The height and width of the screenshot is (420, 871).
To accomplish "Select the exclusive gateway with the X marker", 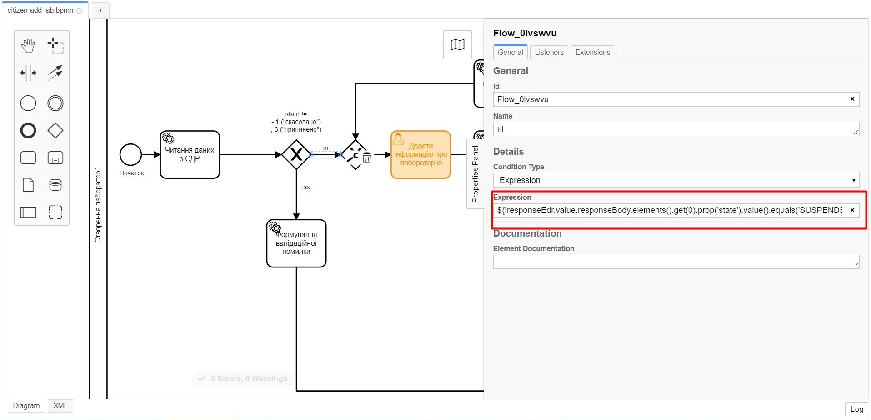I will click(296, 155).
